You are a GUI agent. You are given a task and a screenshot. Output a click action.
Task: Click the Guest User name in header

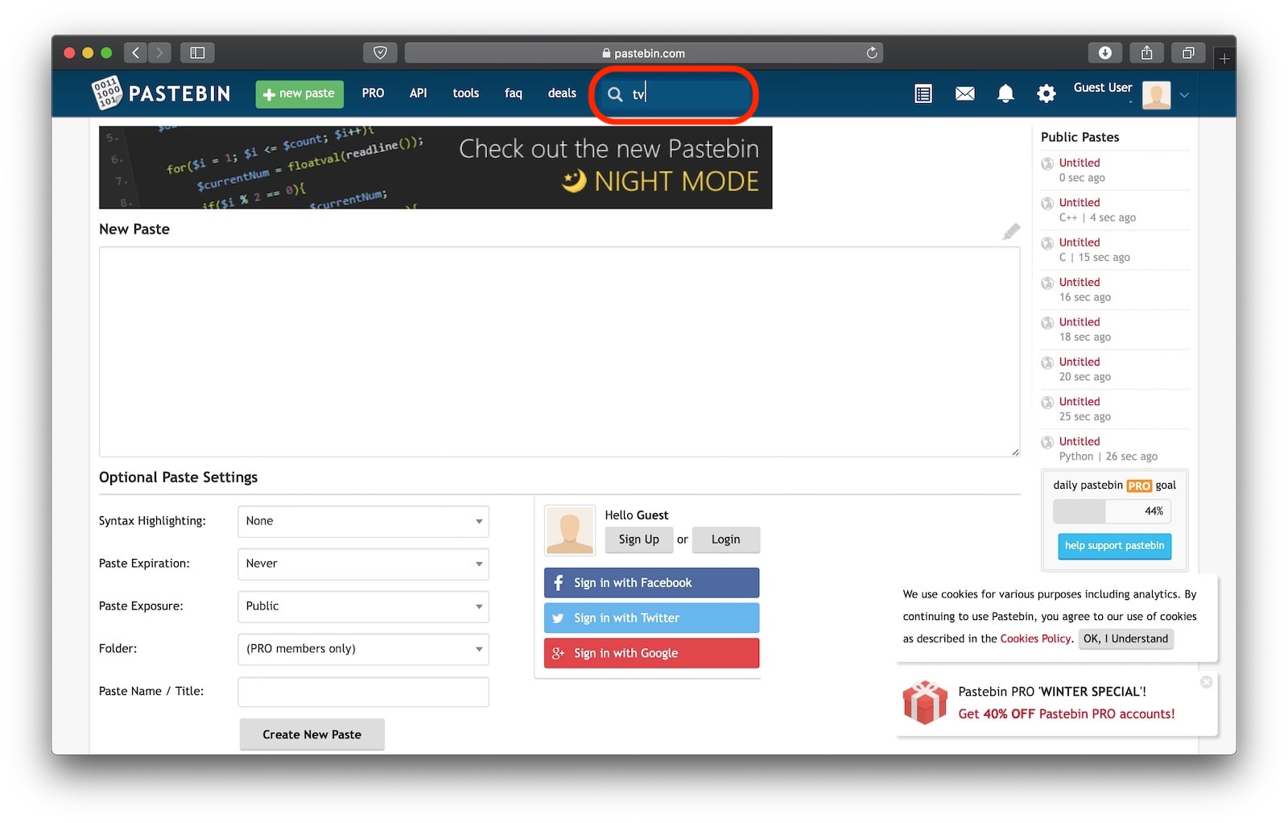(x=1102, y=88)
